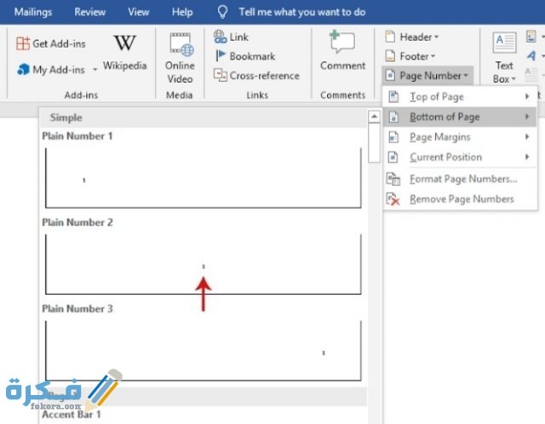
Task: Choose Format Page Numbers option
Action: point(462,179)
